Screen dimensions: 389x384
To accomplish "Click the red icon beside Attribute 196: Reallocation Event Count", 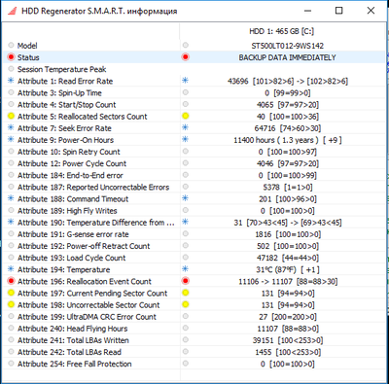I will point(12,281).
